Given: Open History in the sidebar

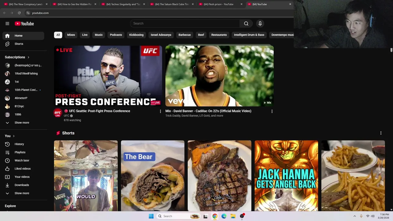Looking at the screenshot, I should 23,144.
